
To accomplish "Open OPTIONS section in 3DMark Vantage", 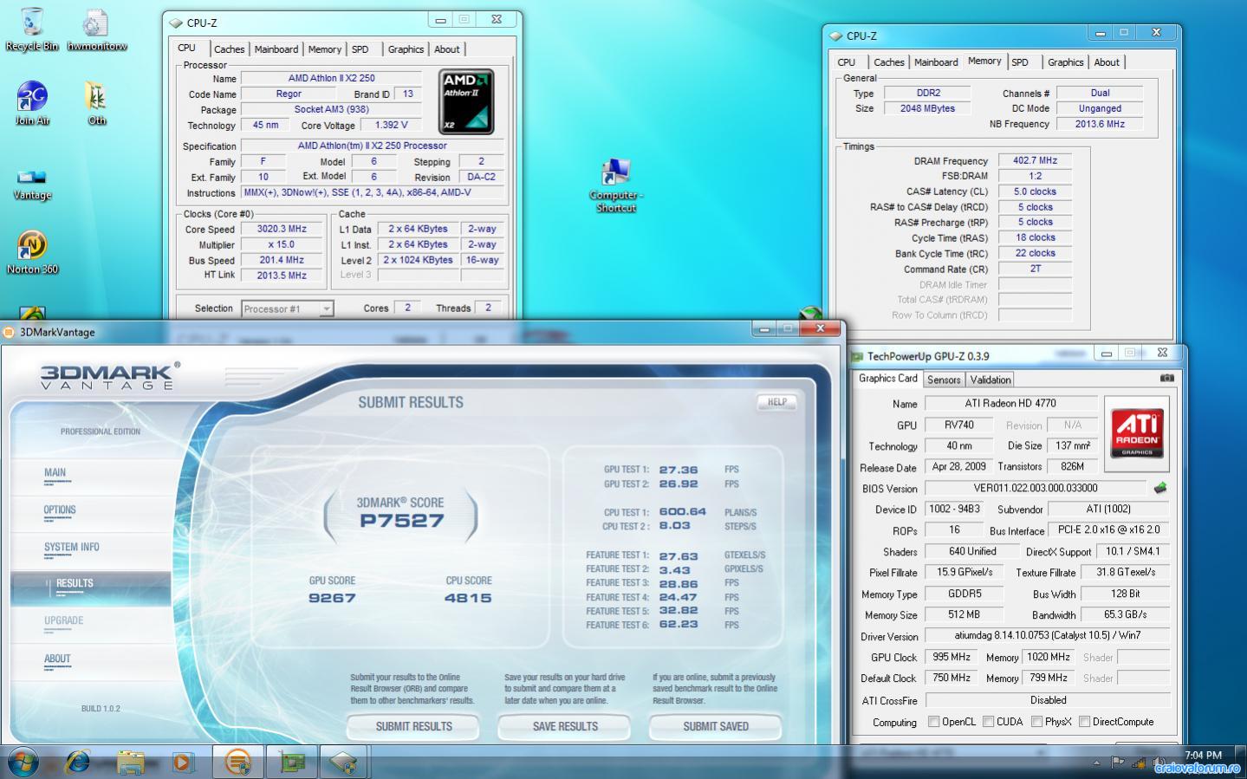I will click(60, 510).
